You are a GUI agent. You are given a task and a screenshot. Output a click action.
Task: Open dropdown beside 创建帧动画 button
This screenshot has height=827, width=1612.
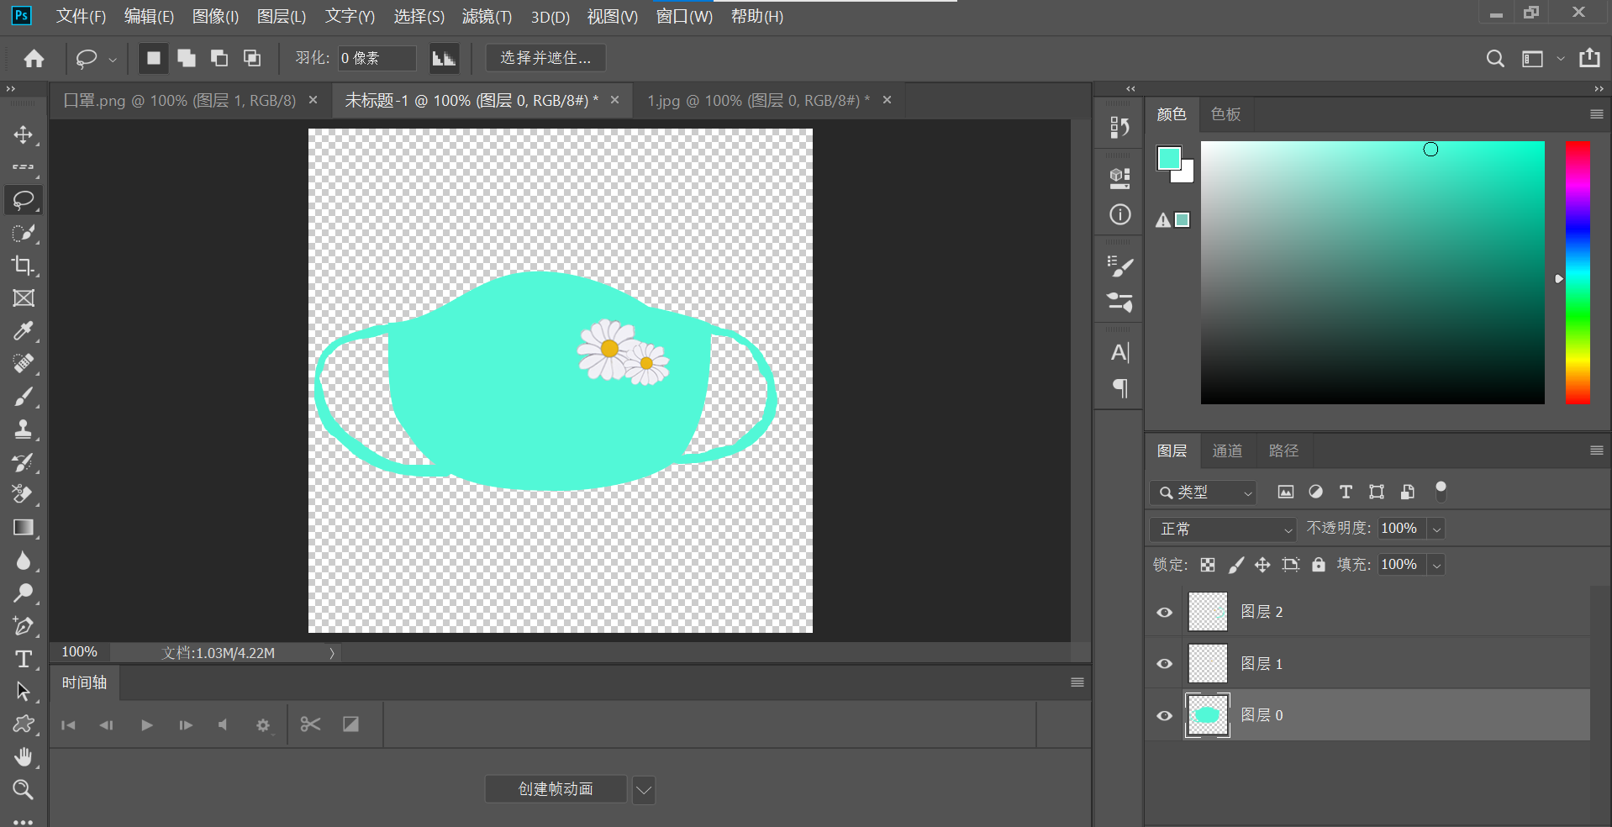coord(644,790)
